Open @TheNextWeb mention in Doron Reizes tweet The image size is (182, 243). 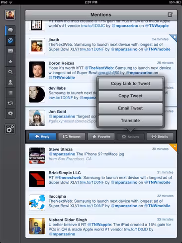coord(99,68)
